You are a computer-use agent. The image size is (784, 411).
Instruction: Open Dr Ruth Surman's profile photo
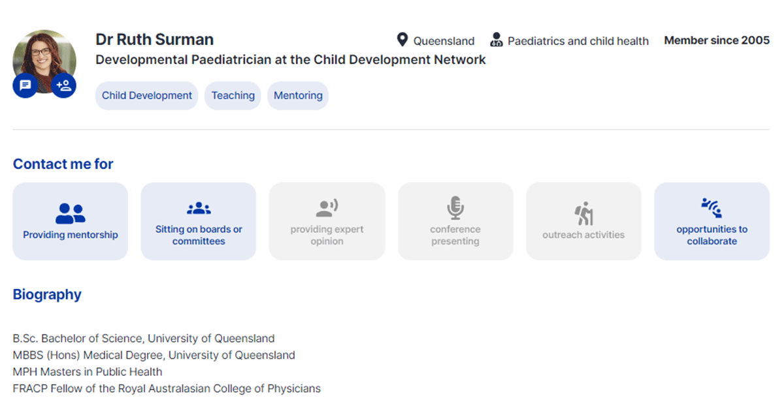coord(44,60)
